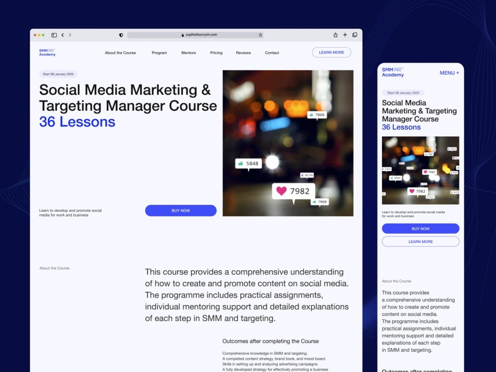Toggle the Safari sidebar icon
This screenshot has height=372, width=496.
(x=54, y=35)
